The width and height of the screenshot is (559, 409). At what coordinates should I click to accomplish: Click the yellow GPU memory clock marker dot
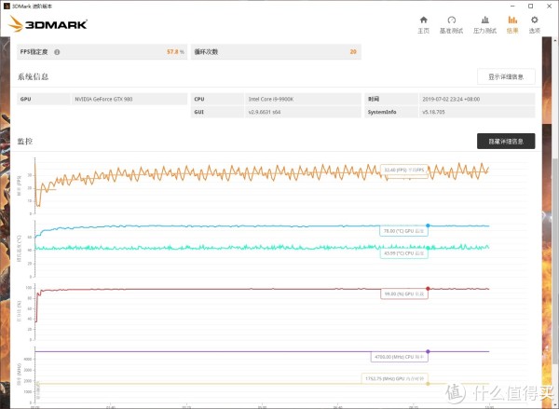click(428, 384)
